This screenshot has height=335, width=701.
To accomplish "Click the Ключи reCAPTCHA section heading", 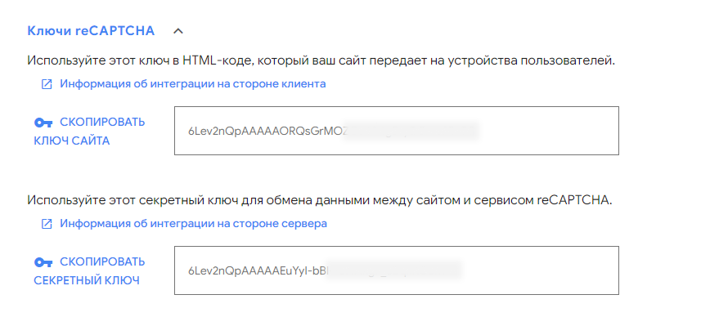I will click(x=91, y=31).
